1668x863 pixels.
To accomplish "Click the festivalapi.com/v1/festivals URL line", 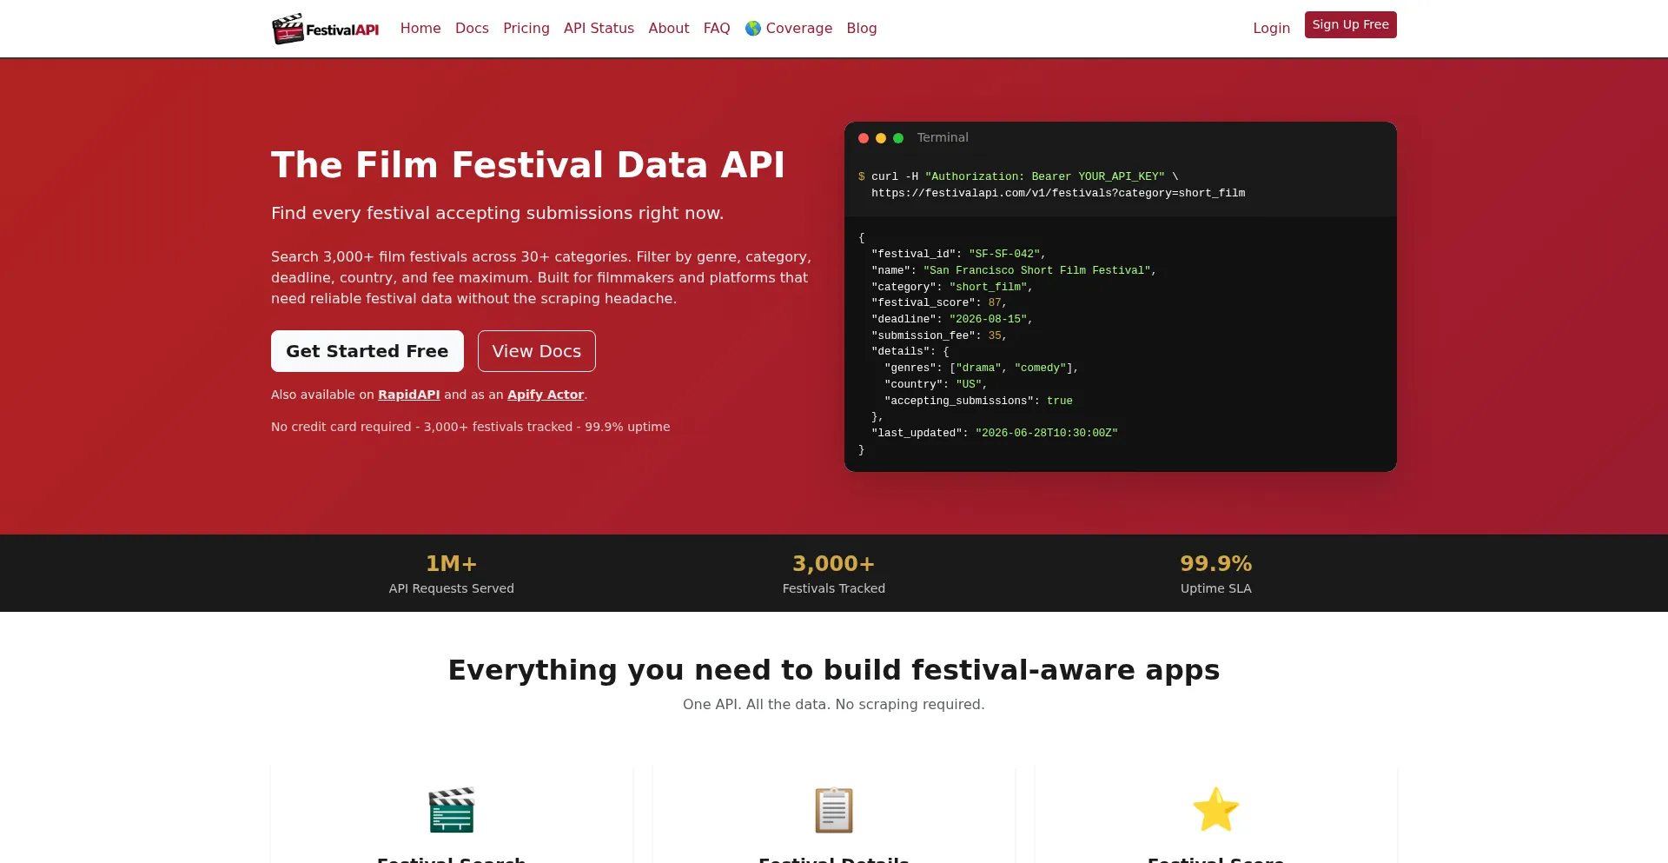I will click(x=1058, y=193).
